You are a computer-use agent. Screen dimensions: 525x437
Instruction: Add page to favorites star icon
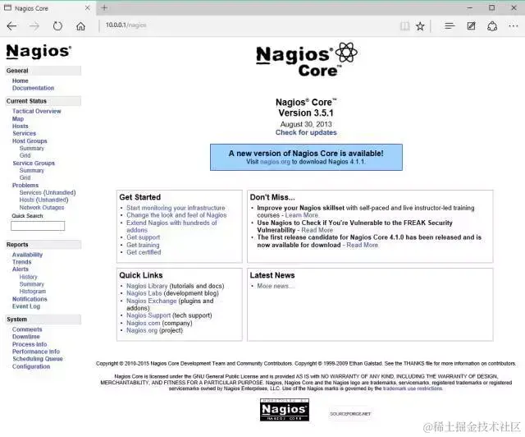420,25
